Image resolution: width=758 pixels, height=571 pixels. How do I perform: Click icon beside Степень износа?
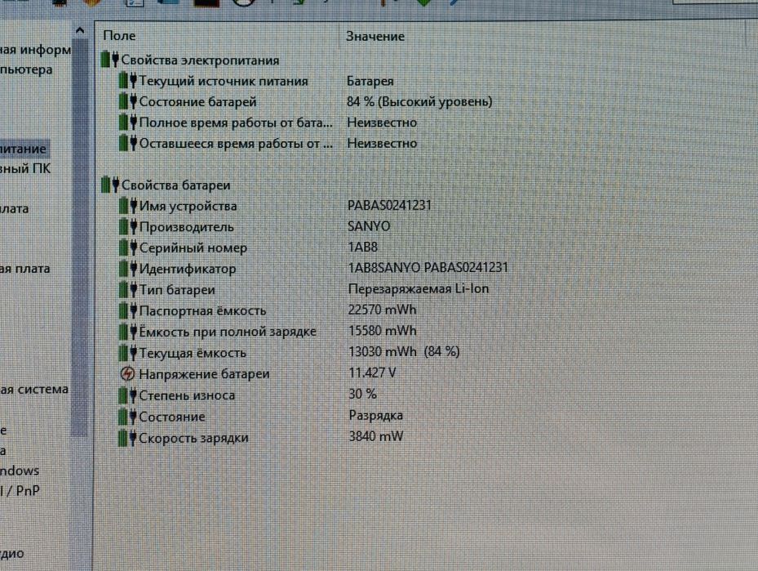pos(128,395)
